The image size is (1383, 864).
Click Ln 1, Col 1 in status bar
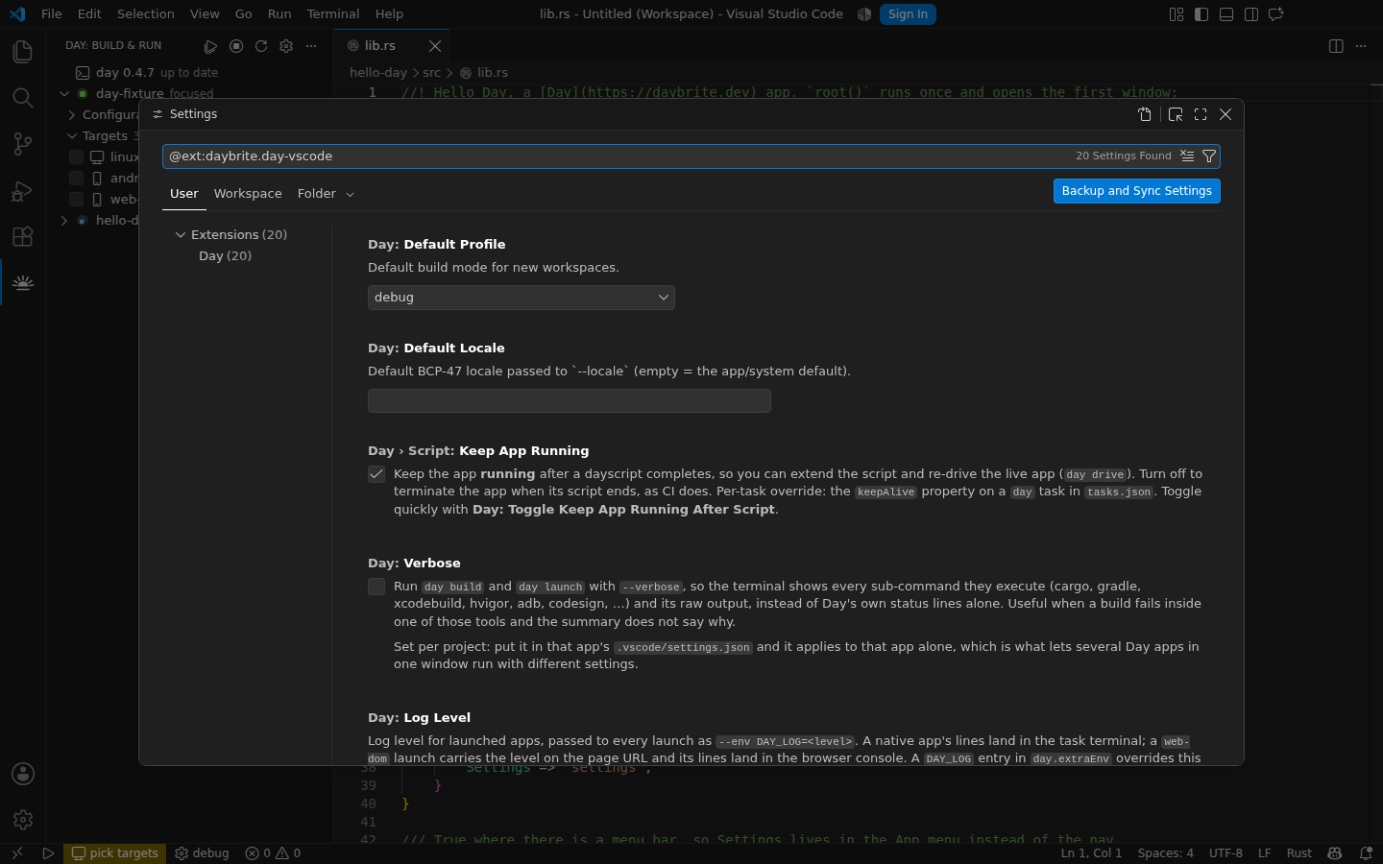pyautogui.click(x=1091, y=853)
